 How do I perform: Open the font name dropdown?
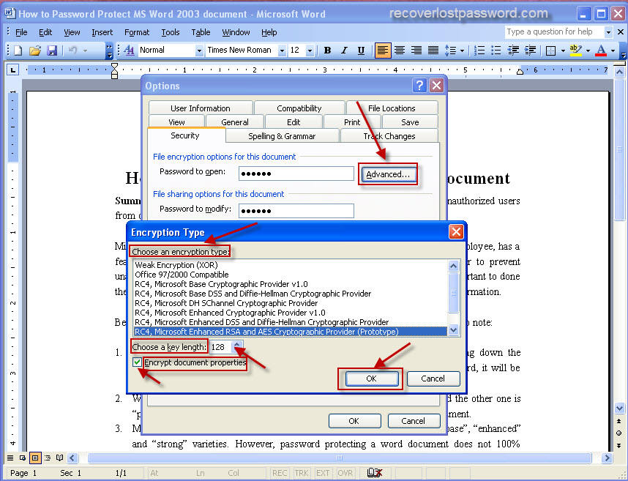(282, 51)
